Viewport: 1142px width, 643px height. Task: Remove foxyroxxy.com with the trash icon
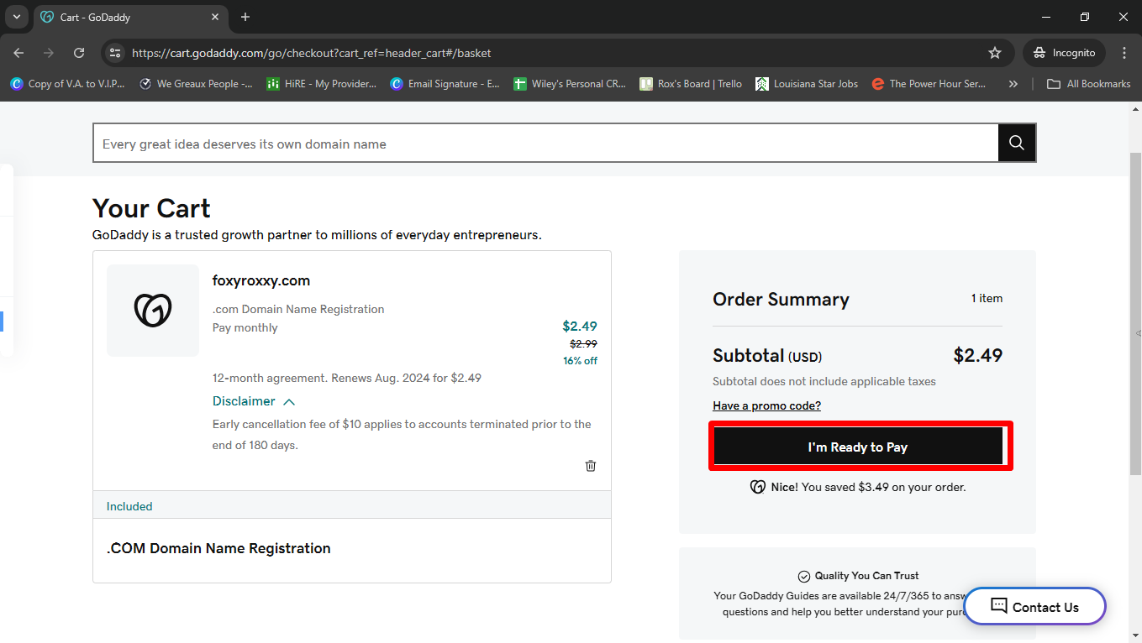click(x=591, y=466)
